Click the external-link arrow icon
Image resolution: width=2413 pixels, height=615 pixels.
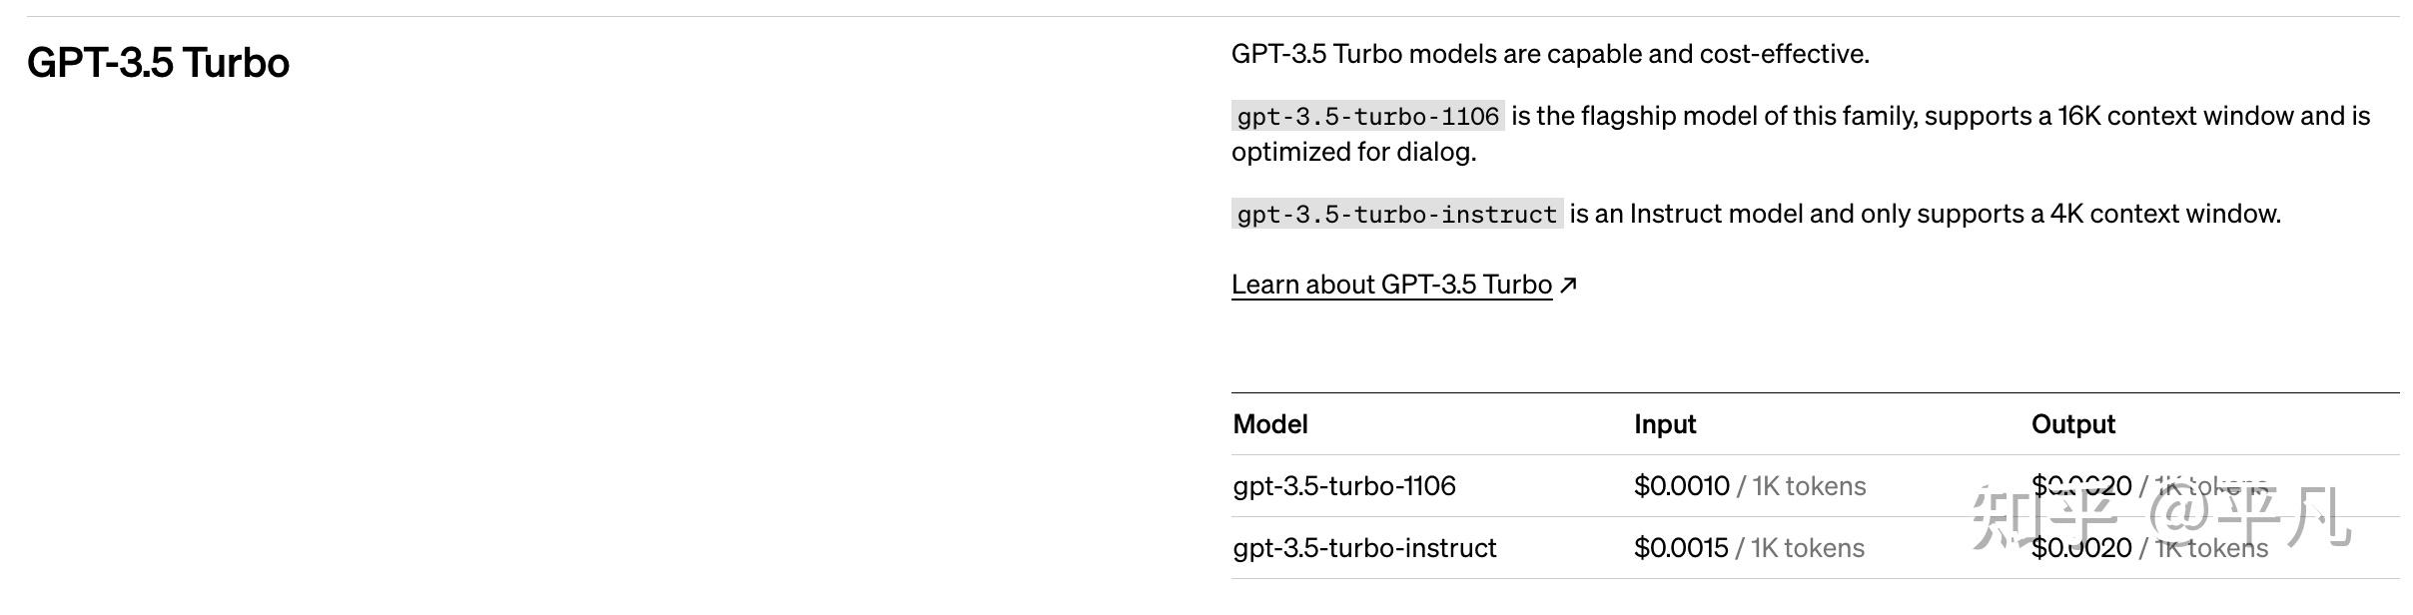pos(1568,286)
